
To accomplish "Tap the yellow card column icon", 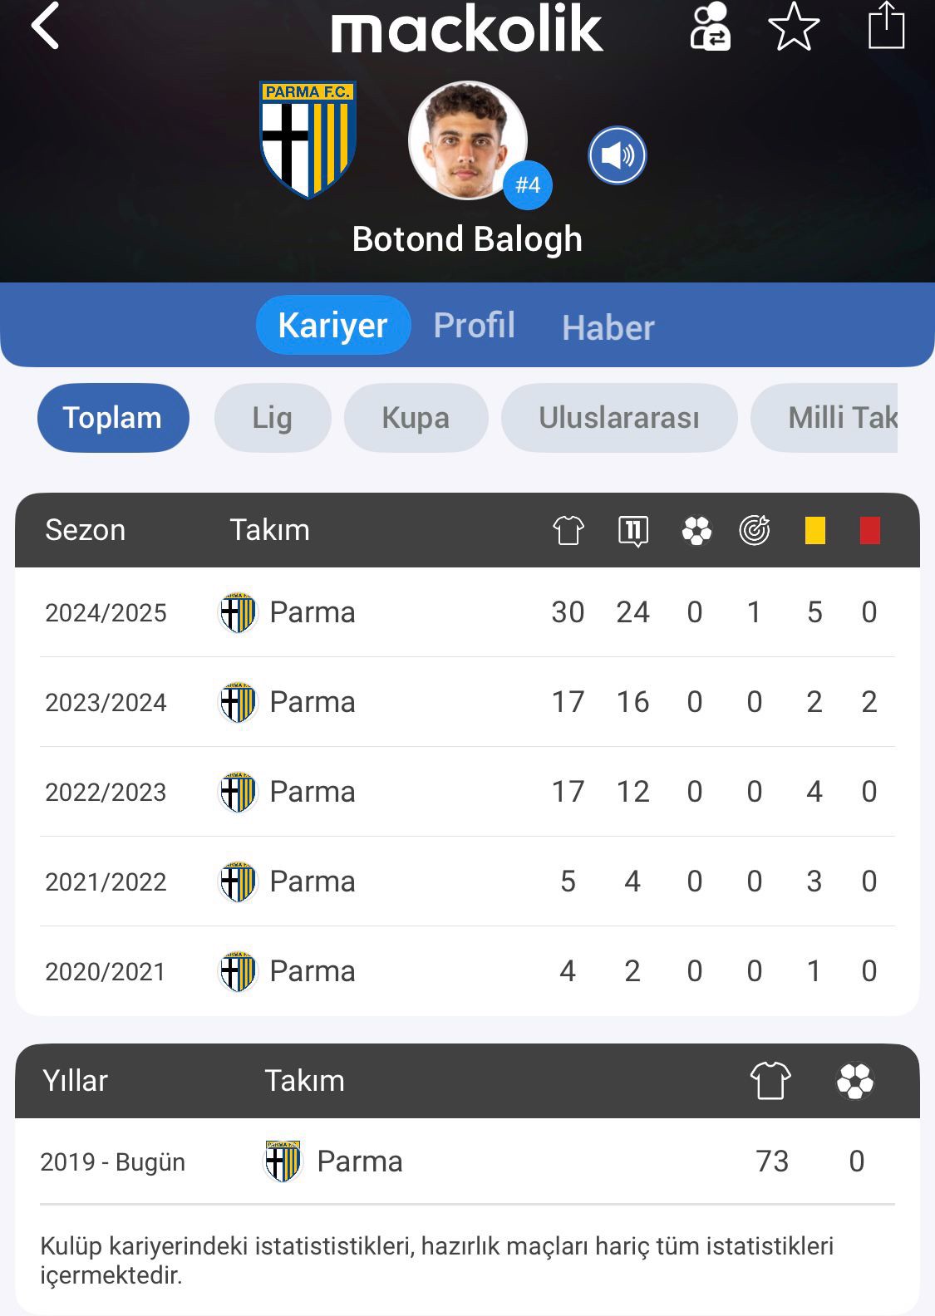I will tap(815, 530).
